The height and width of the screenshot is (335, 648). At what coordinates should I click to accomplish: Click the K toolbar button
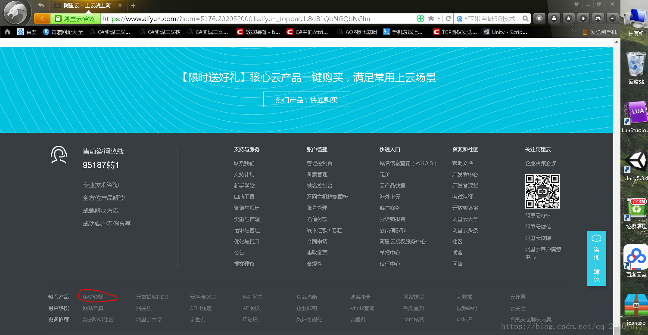point(539,18)
